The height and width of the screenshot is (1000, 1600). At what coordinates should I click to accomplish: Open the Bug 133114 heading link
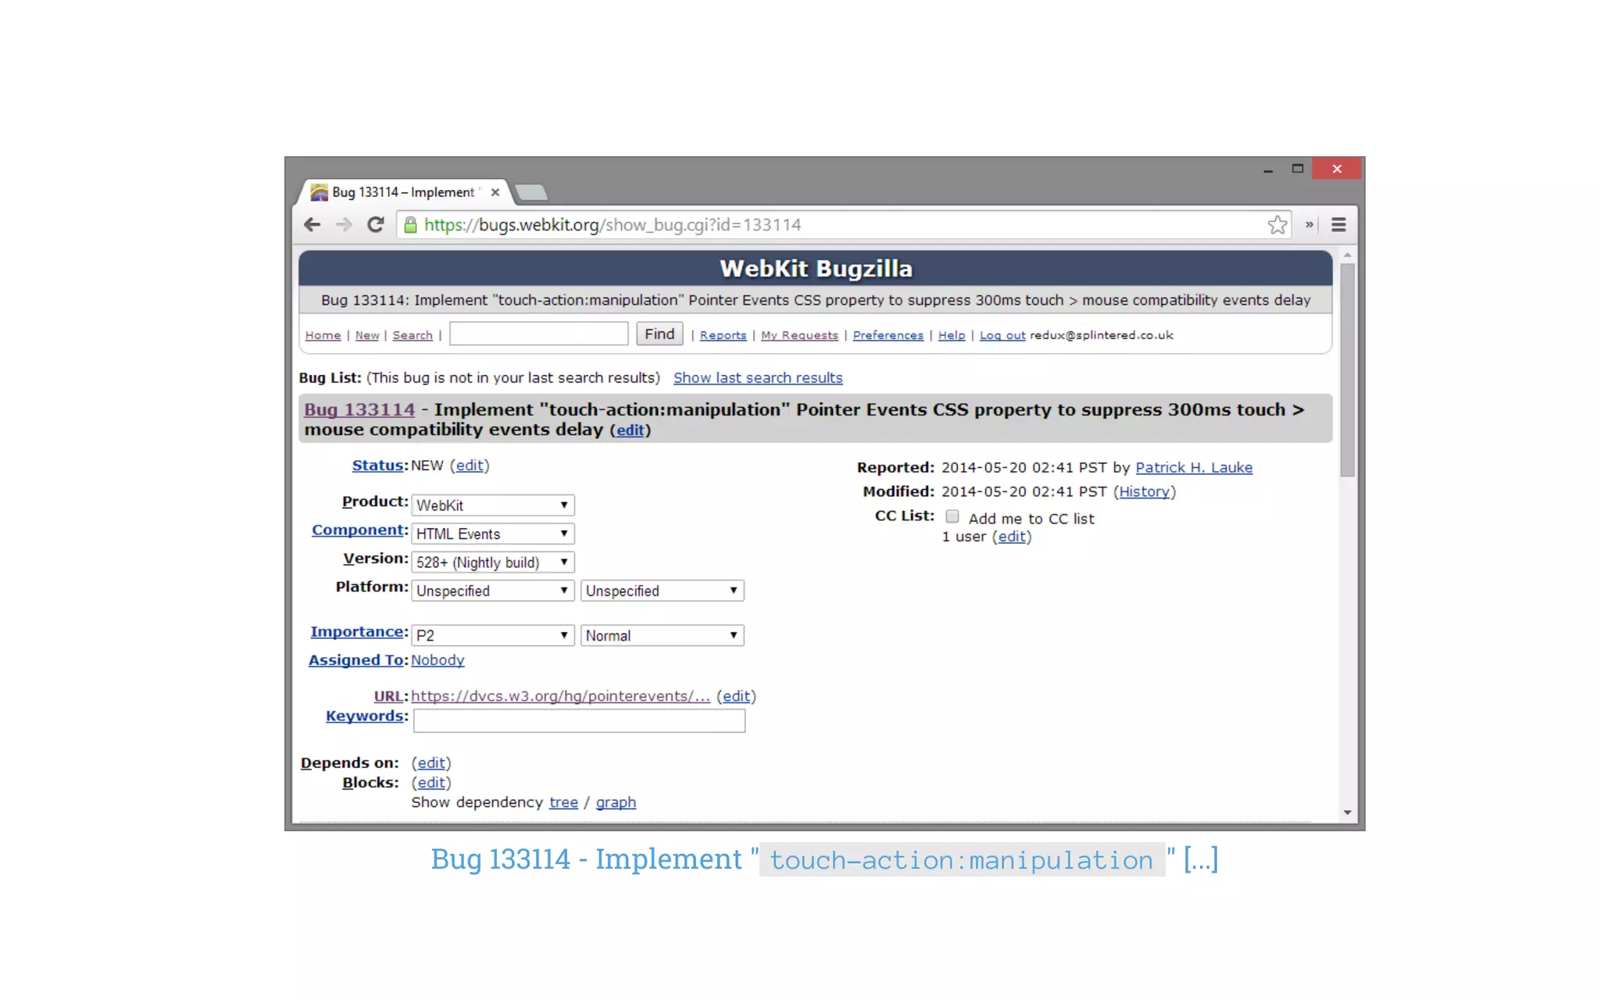pyautogui.click(x=359, y=409)
